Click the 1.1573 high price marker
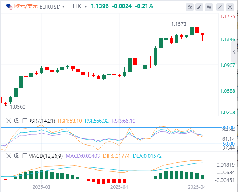This screenshot has height=192, width=238. click(x=179, y=24)
